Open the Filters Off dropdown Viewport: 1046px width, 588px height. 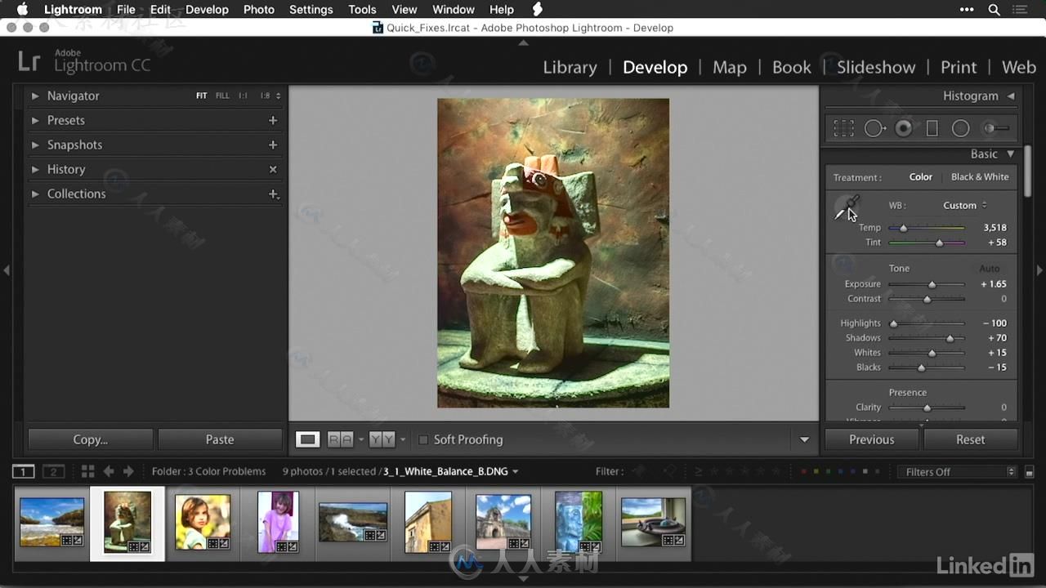coord(955,472)
